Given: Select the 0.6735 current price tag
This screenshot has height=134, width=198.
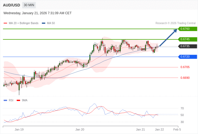Looking at the screenshot, I should pyautogui.click(x=188, y=46).
